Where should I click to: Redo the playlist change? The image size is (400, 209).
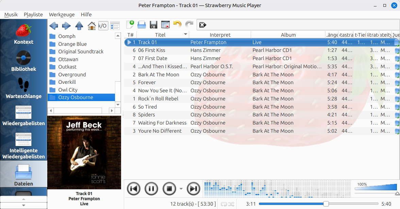pos(189,25)
